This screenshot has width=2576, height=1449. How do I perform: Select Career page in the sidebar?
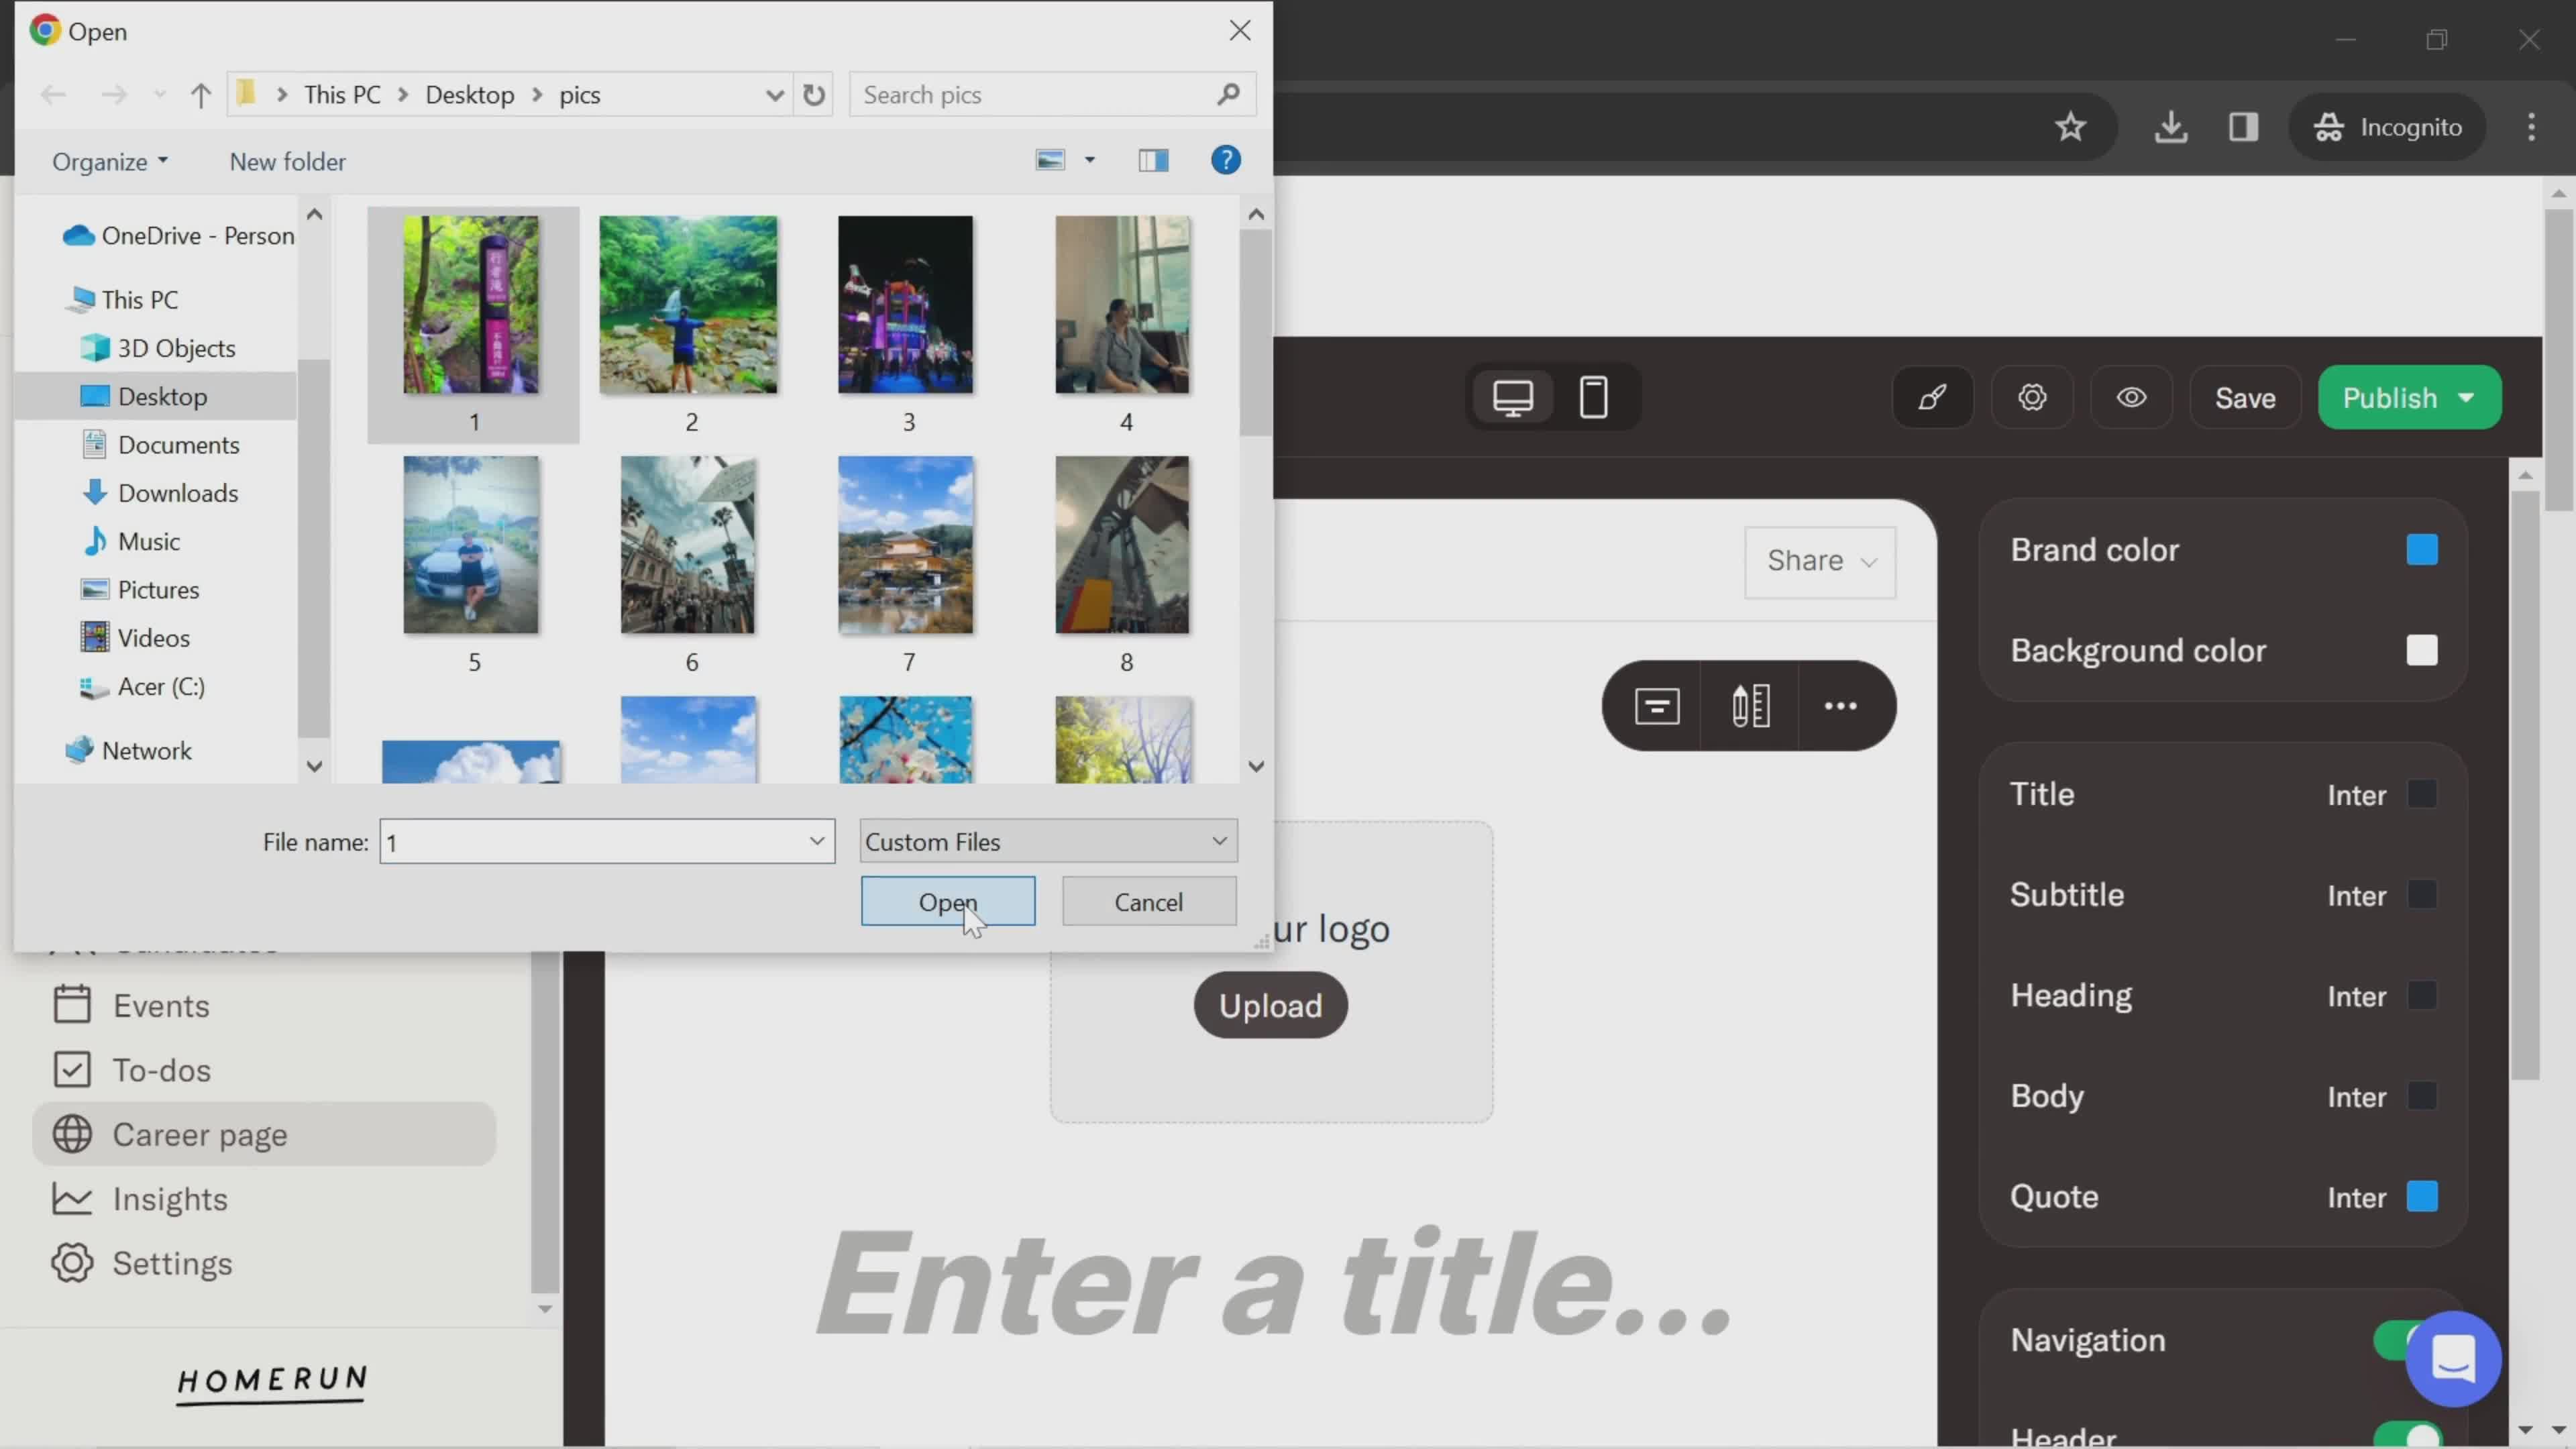pyautogui.click(x=264, y=1134)
